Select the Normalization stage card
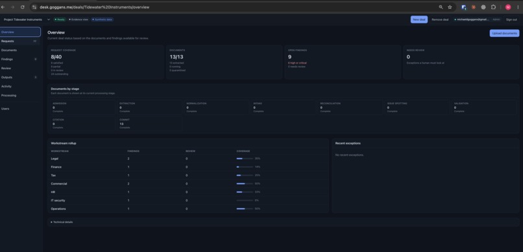 [x=217, y=107]
